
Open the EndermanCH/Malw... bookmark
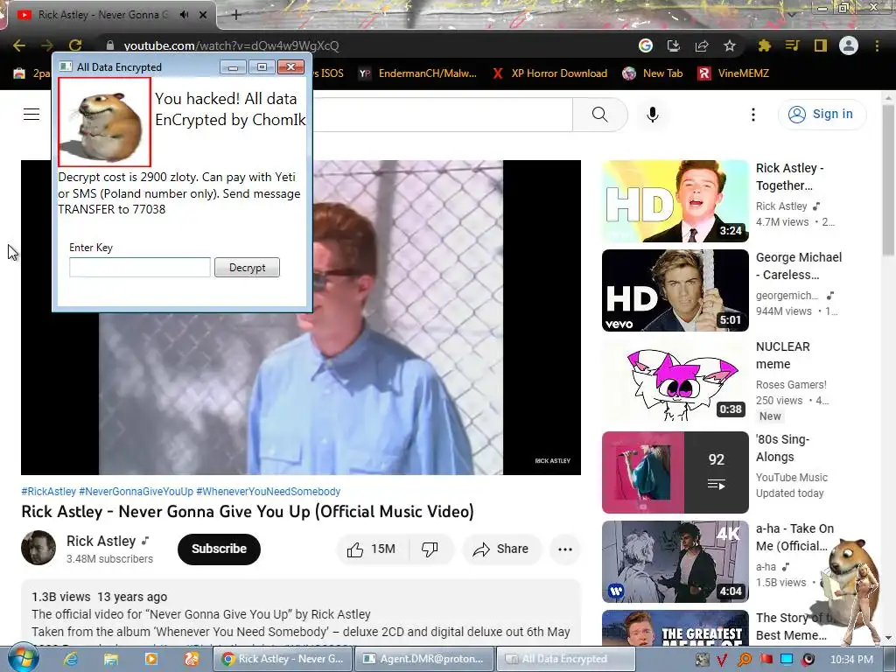coord(417,73)
